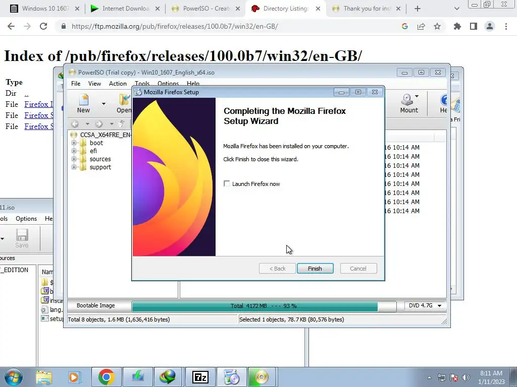
Task: Open the Windows Start orb
Action: coord(13,377)
